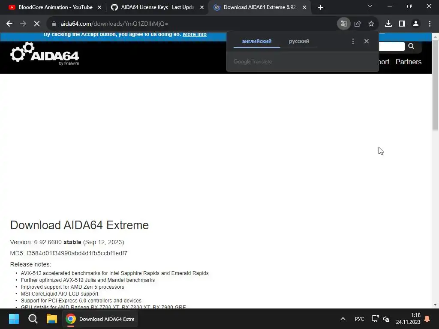
Task: Select русский in the translate popup
Action: tap(299, 41)
